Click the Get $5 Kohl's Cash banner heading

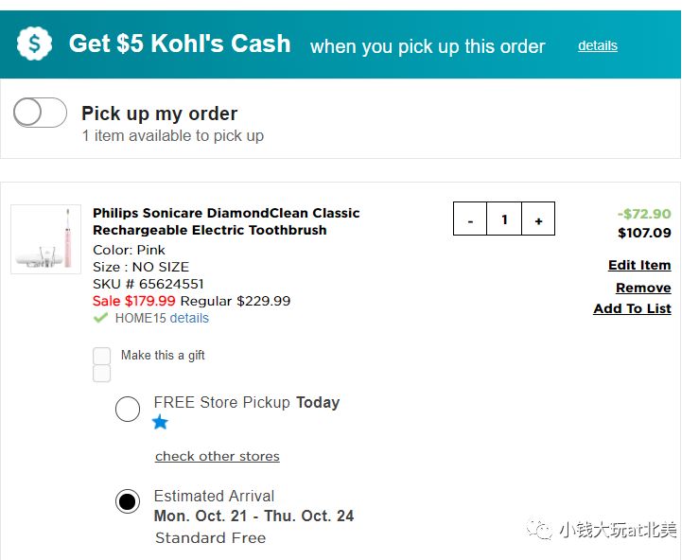click(x=180, y=44)
